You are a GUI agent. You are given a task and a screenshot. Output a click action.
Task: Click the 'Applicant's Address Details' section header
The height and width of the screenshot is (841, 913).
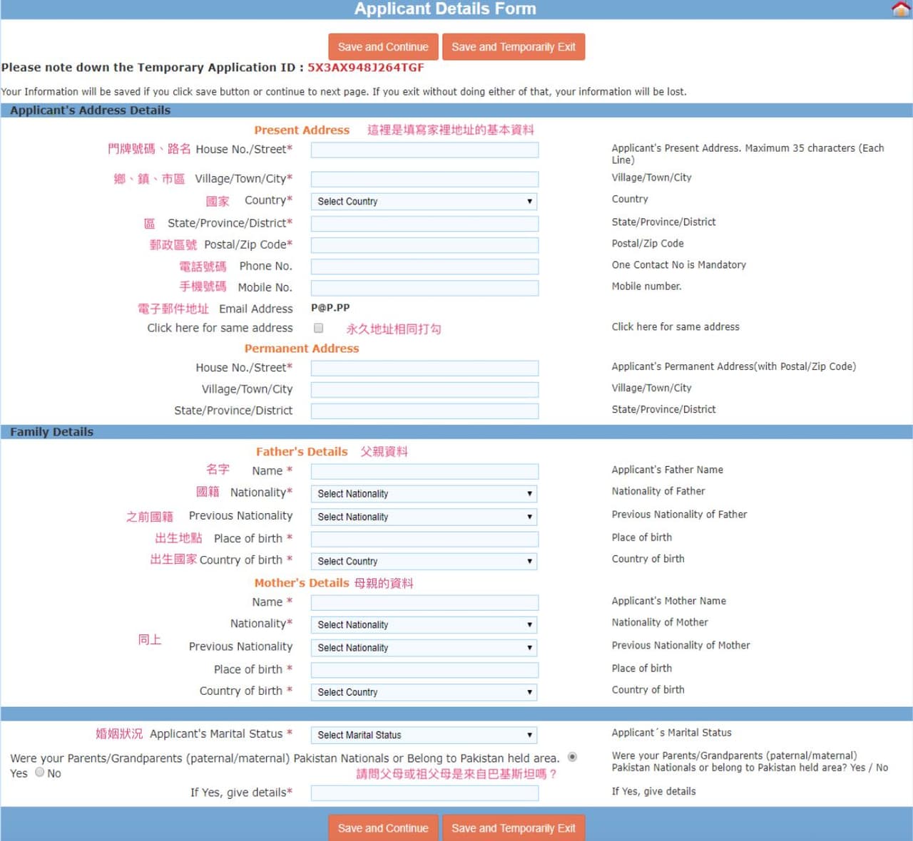[x=90, y=110]
